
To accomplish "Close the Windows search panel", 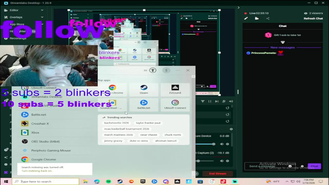I will click(188, 70).
